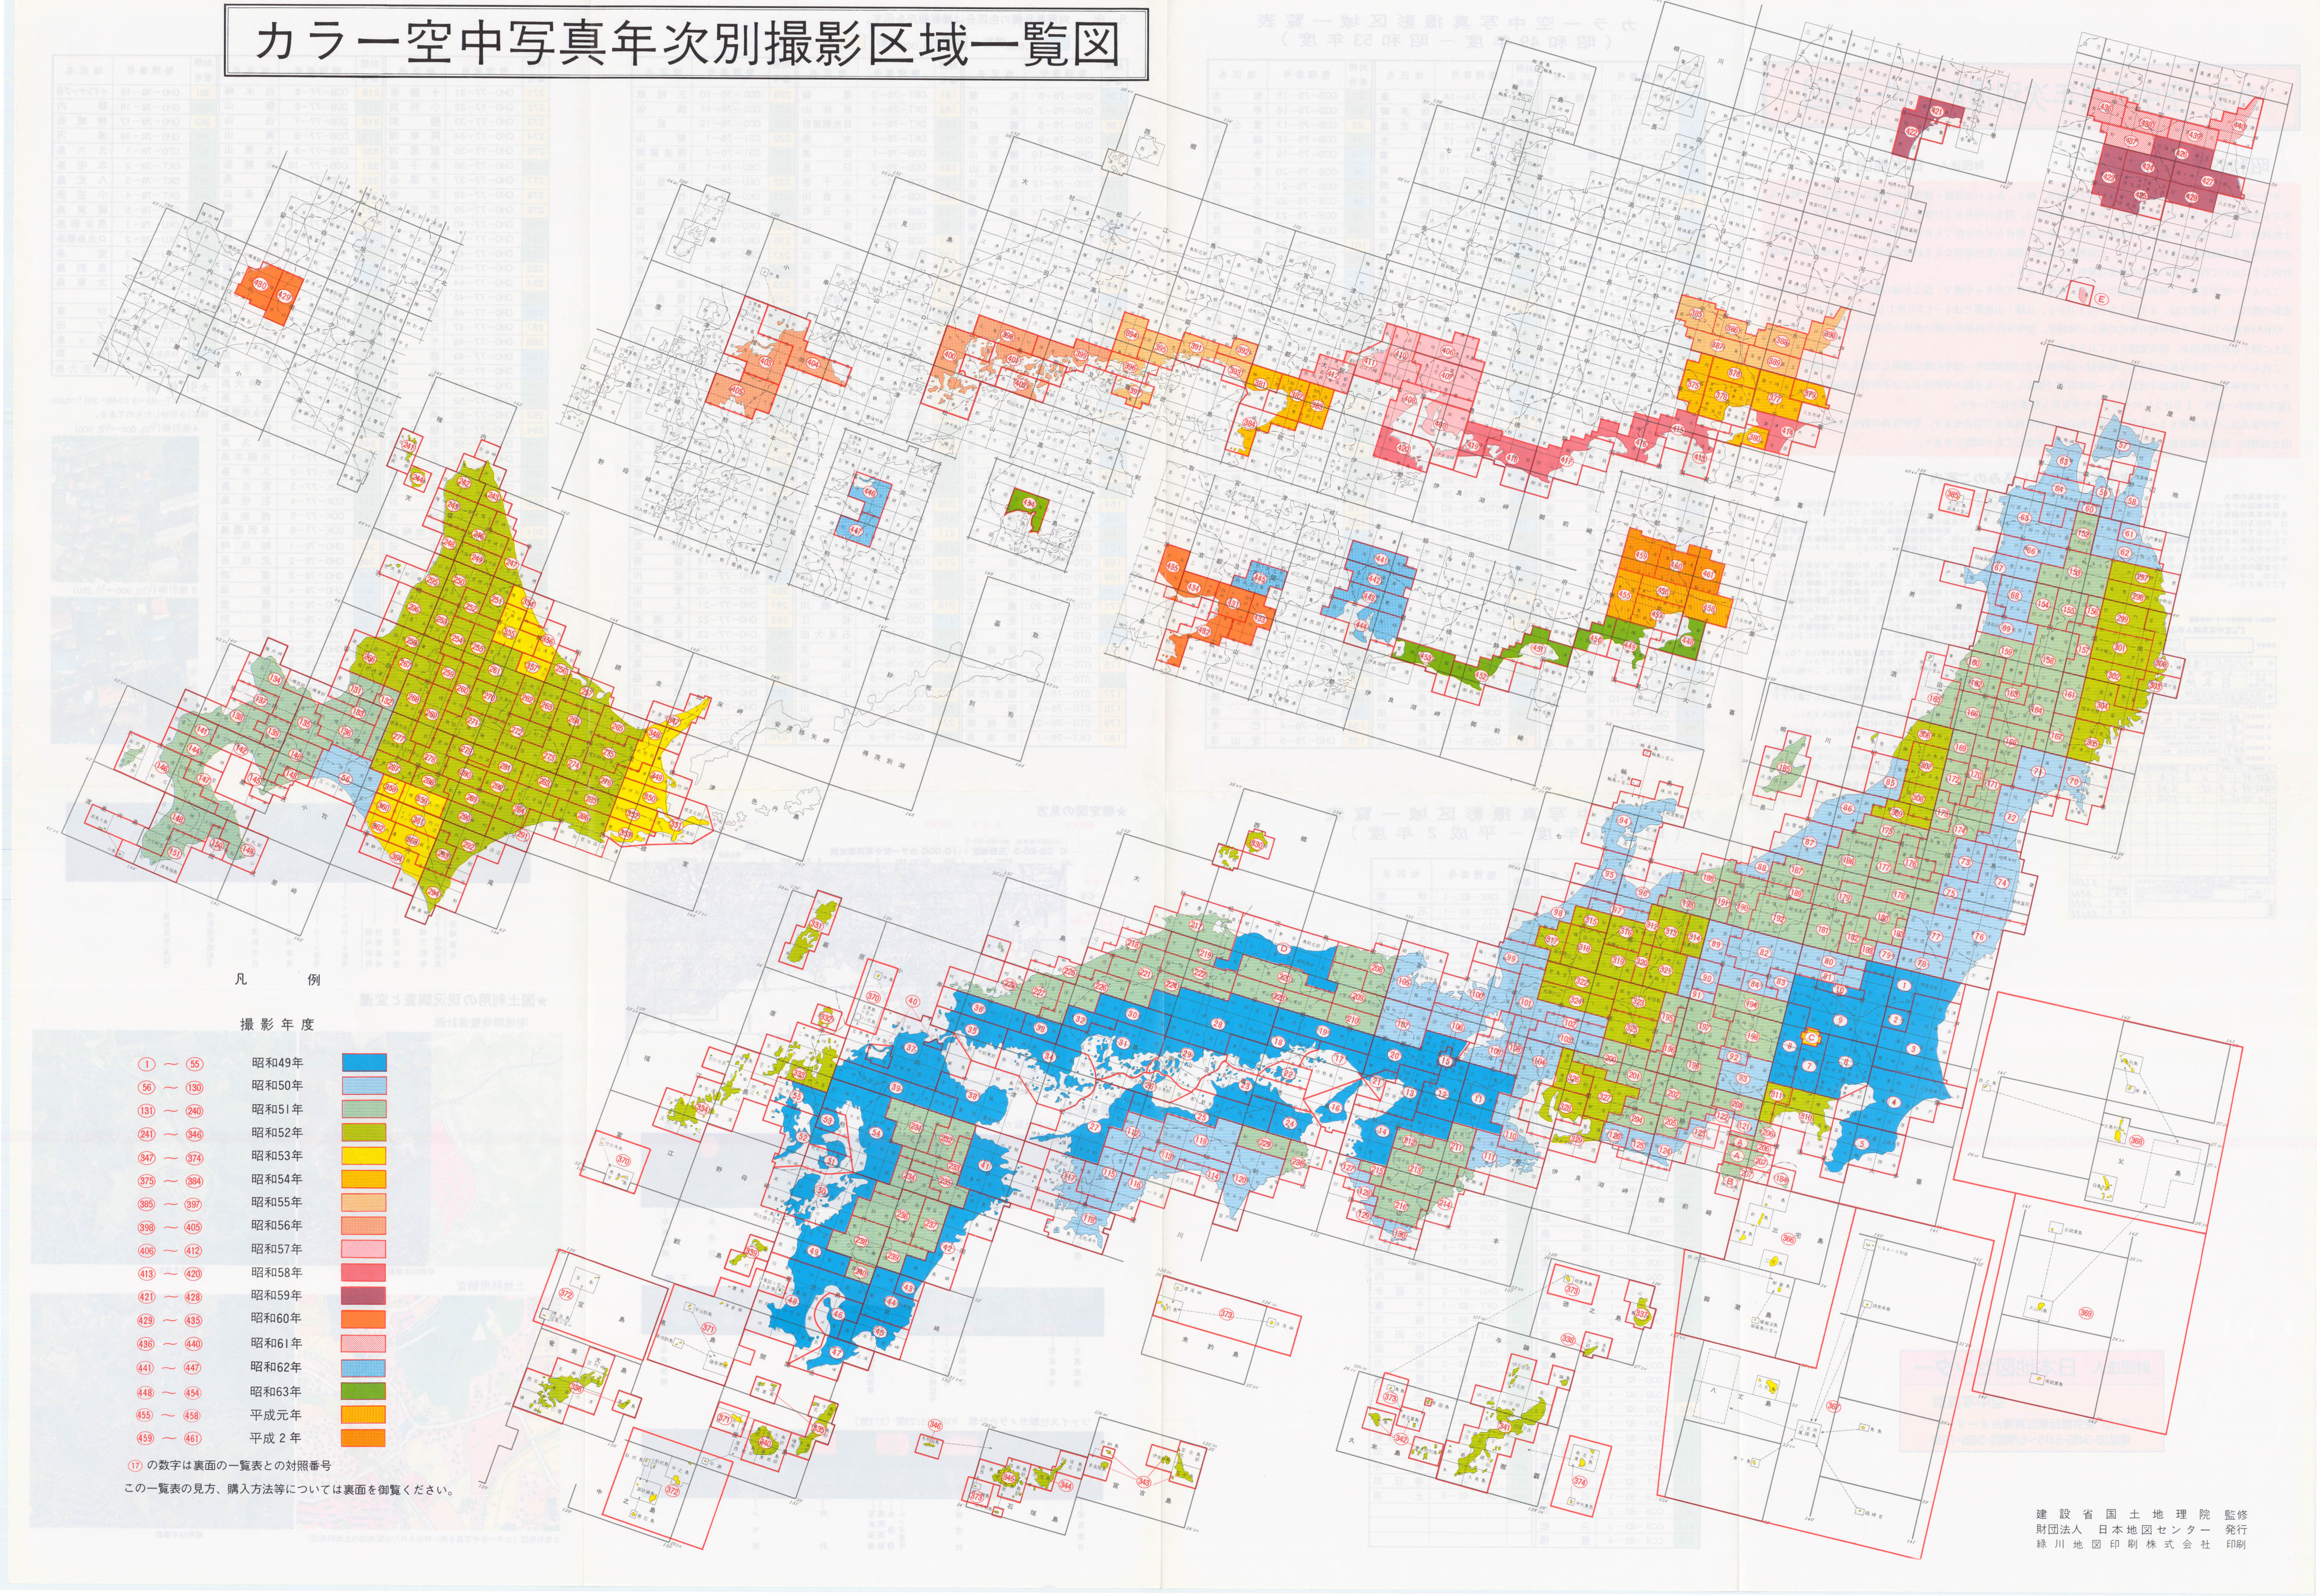Select the 昭和63年 year text
Viewport: 2320px width, 1596px height.
[277, 1392]
